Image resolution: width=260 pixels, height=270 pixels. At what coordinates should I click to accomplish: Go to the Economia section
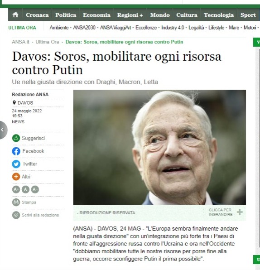pyautogui.click(x=96, y=15)
